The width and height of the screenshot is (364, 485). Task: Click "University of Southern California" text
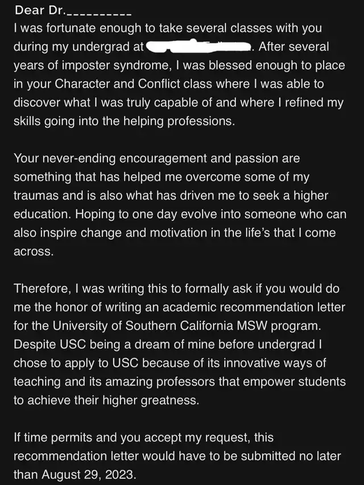point(143,326)
